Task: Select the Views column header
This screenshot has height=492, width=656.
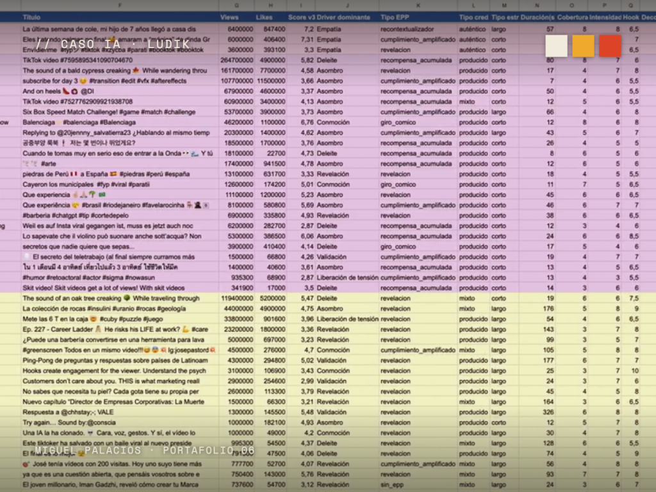Action: tap(229, 17)
